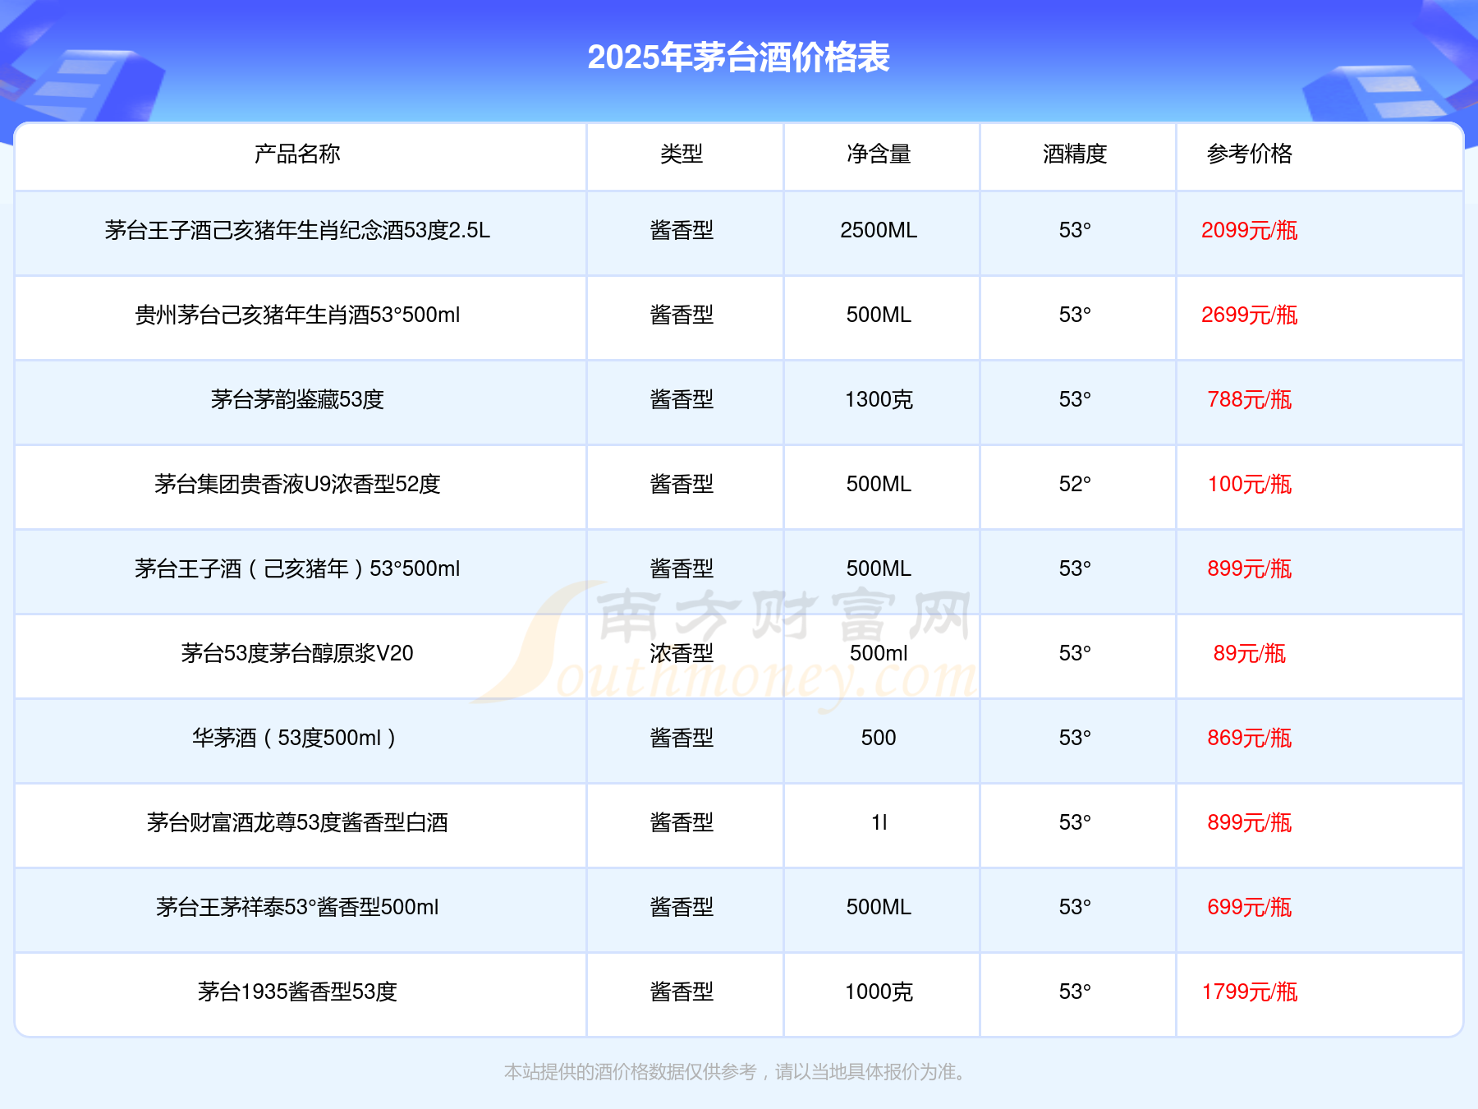1478x1109 pixels.
Task: Select price 899元/瓶 for 茅台王子酒（己亥猪年）
Action: pos(1250,568)
